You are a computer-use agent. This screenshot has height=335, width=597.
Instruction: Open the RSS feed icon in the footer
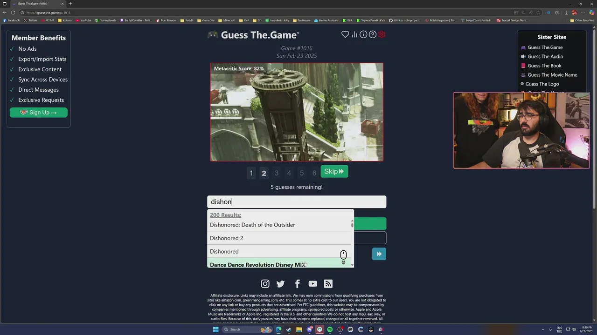[x=328, y=284]
